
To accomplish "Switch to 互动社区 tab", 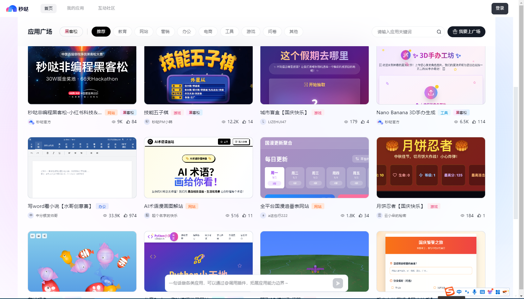I will click(x=106, y=8).
